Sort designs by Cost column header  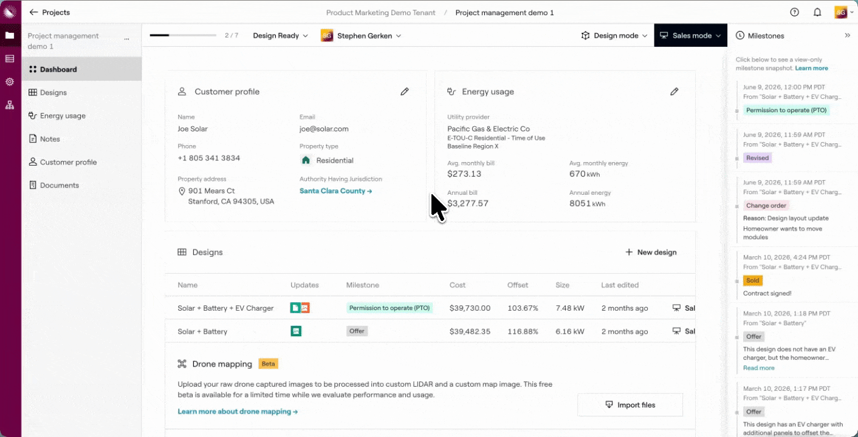pos(458,285)
